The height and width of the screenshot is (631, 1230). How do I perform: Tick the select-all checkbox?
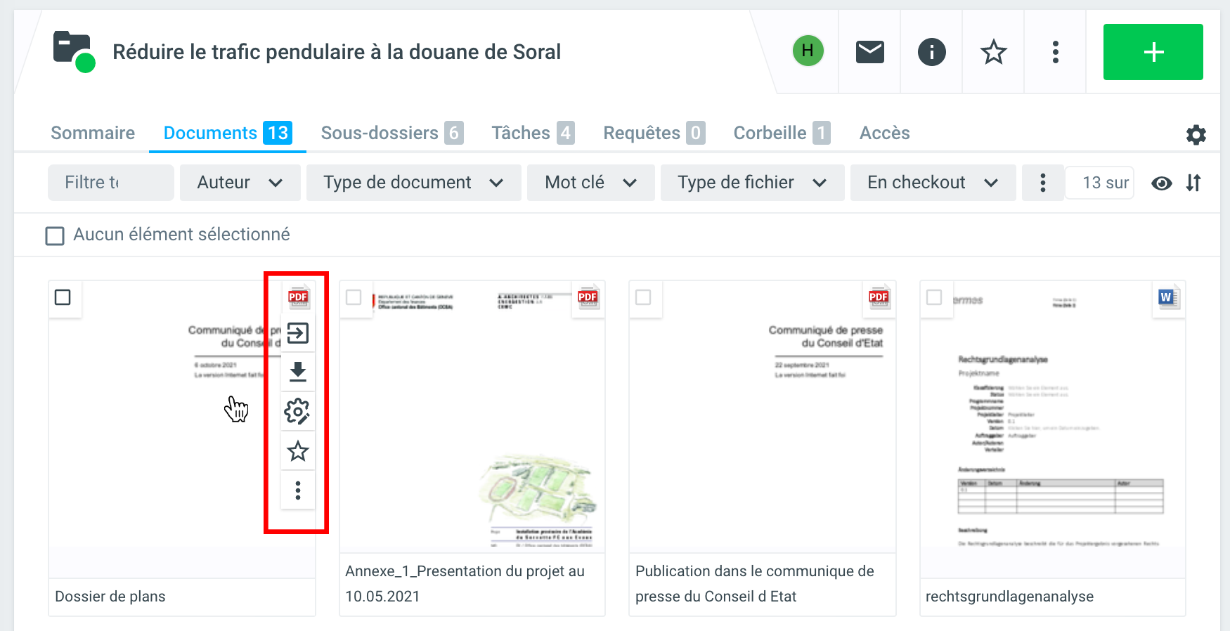coord(55,235)
